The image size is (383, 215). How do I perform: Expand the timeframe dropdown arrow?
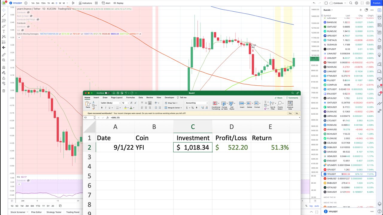point(67,3)
